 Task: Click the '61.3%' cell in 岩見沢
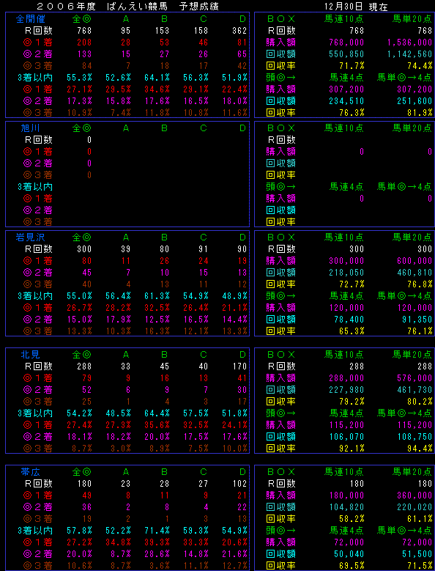click(x=157, y=295)
